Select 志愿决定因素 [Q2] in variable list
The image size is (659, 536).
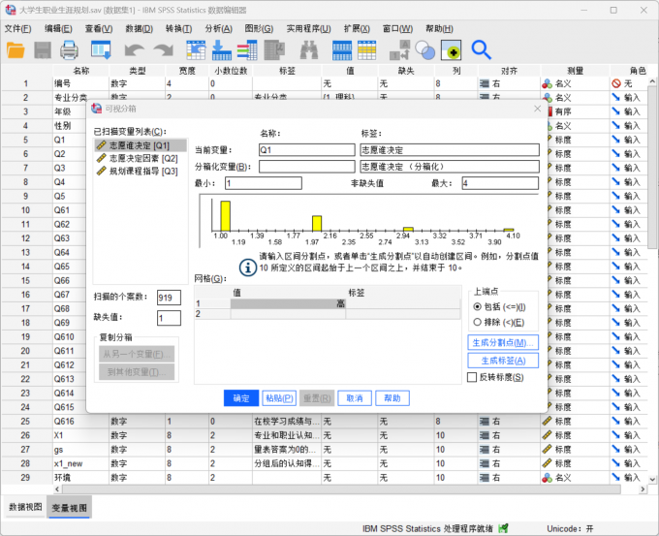[143, 159]
